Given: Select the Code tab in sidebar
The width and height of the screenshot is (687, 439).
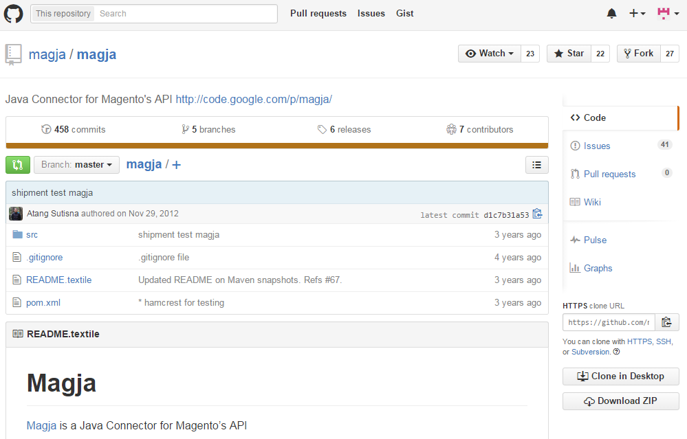Looking at the screenshot, I should [620, 117].
